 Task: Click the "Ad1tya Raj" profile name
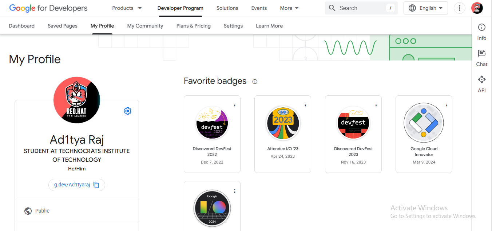click(x=77, y=140)
